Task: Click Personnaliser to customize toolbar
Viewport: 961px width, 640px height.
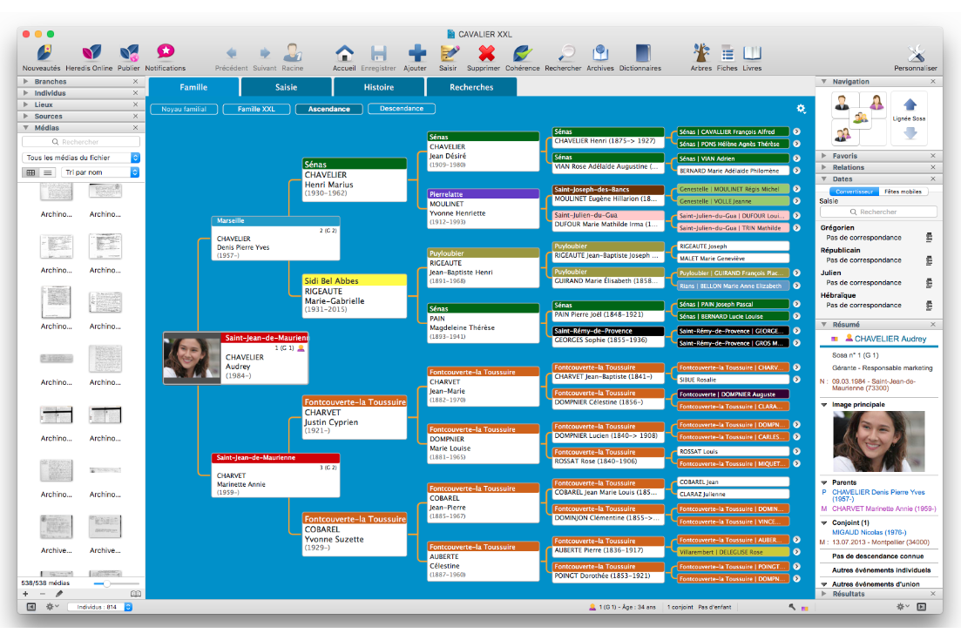Action: 916,57
